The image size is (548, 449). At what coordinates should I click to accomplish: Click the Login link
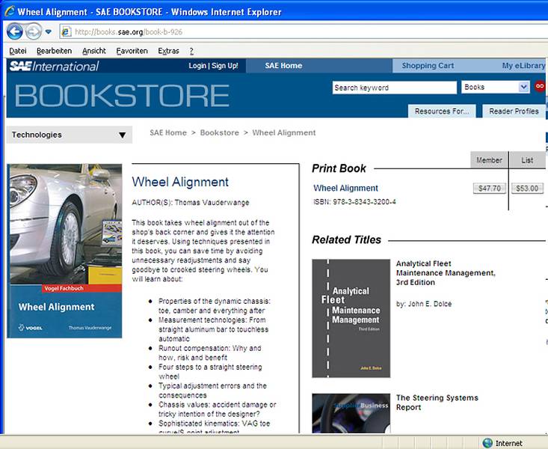click(197, 66)
